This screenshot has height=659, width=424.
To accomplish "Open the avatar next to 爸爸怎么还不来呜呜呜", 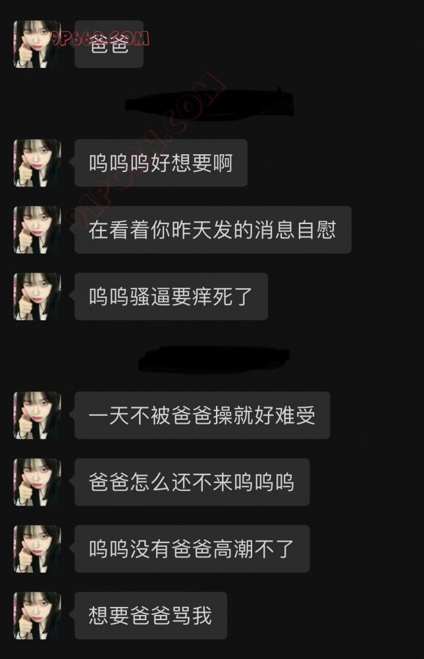I will [38, 482].
